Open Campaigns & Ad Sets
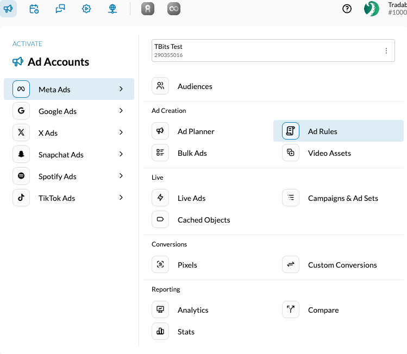The height and width of the screenshot is (354, 407). point(342,198)
